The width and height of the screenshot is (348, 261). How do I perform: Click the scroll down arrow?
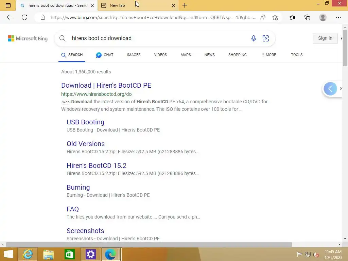(x=345, y=239)
